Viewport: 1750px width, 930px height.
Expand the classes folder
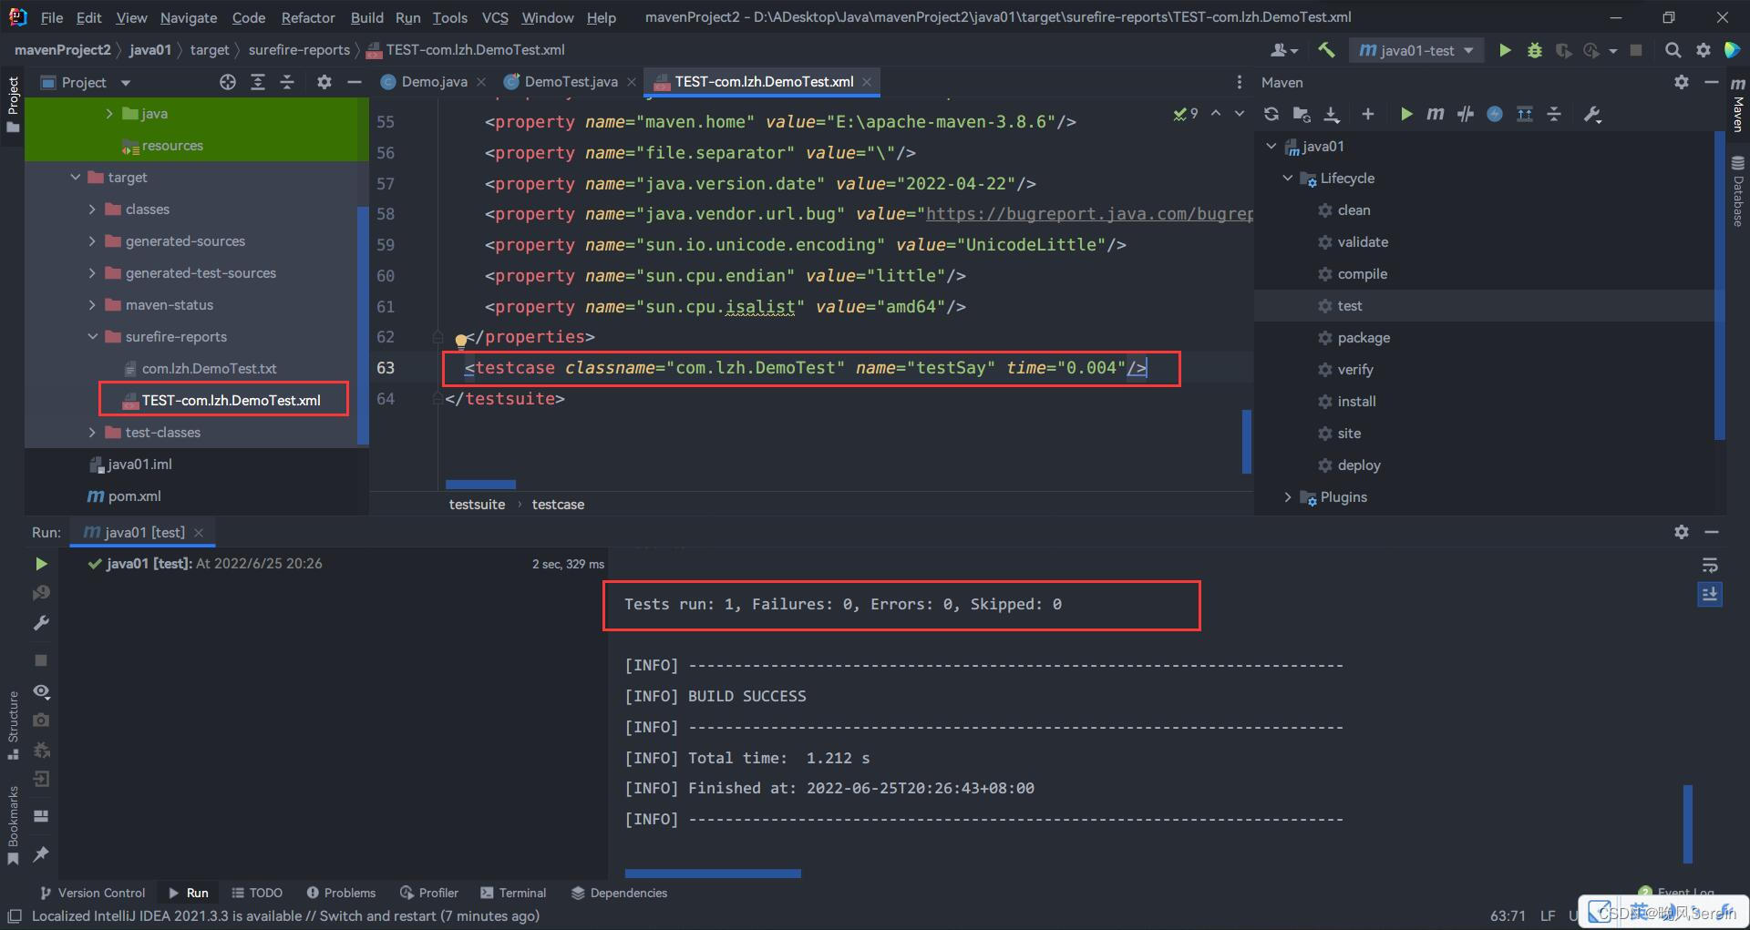pos(92,210)
